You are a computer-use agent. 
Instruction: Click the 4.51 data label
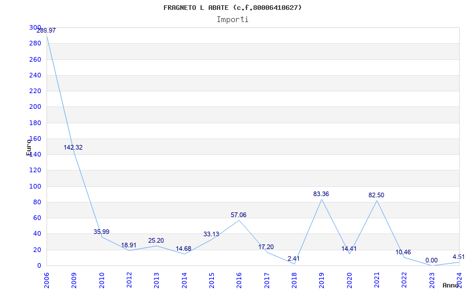click(459, 257)
